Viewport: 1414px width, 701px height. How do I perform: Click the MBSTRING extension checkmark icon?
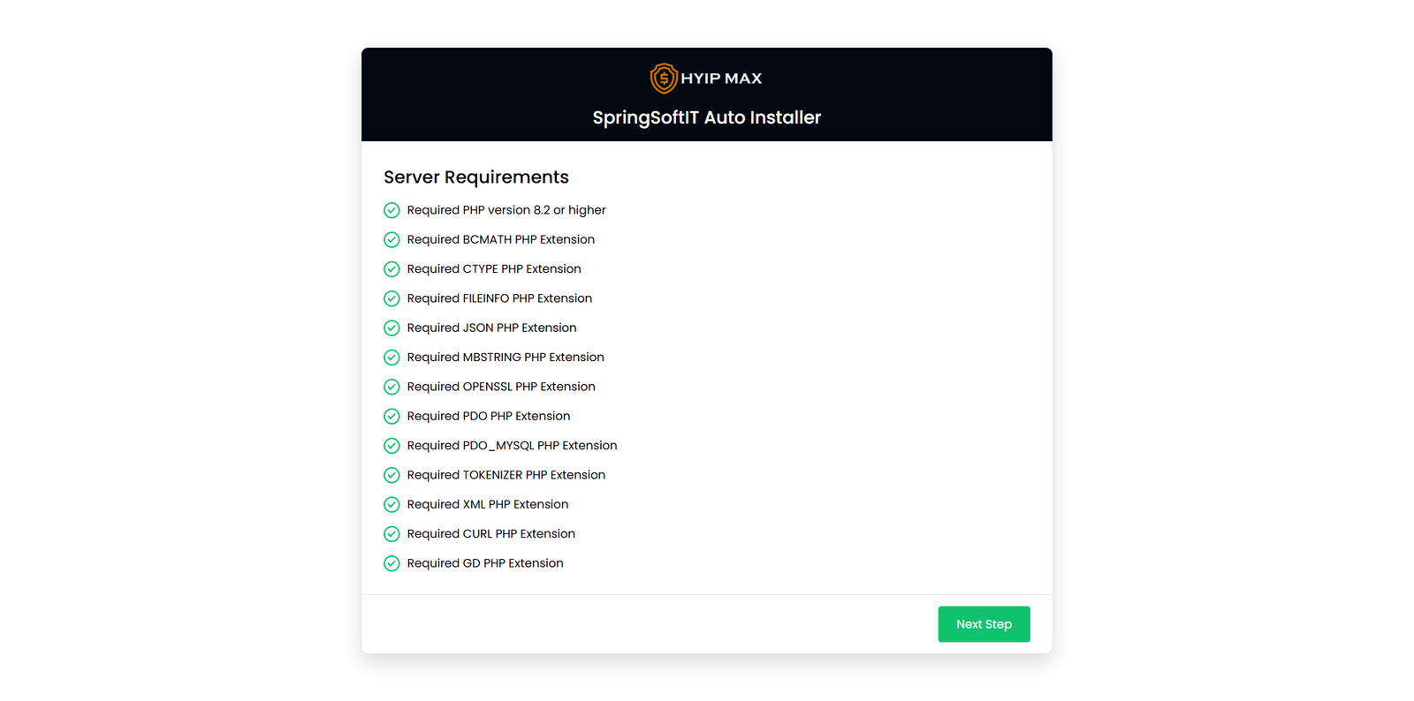point(392,358)
